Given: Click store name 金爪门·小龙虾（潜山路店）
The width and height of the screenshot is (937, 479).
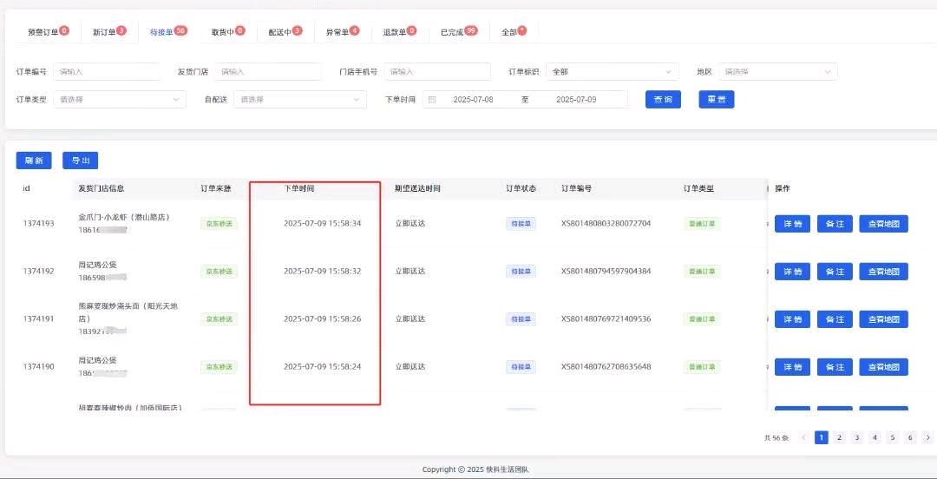Looking at the screenshot, I should click(124, 218).
